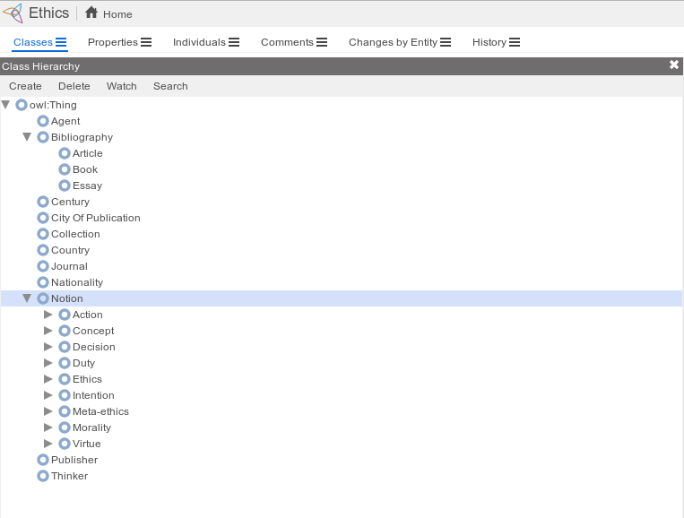The height and width of the screenshot is (518, 684).
Task: Click the Journal class circle icon
Action: tap(43, 266)
